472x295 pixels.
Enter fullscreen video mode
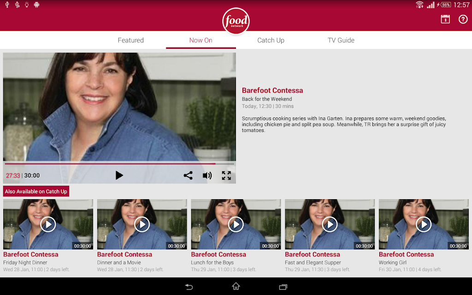coord(226,176)
